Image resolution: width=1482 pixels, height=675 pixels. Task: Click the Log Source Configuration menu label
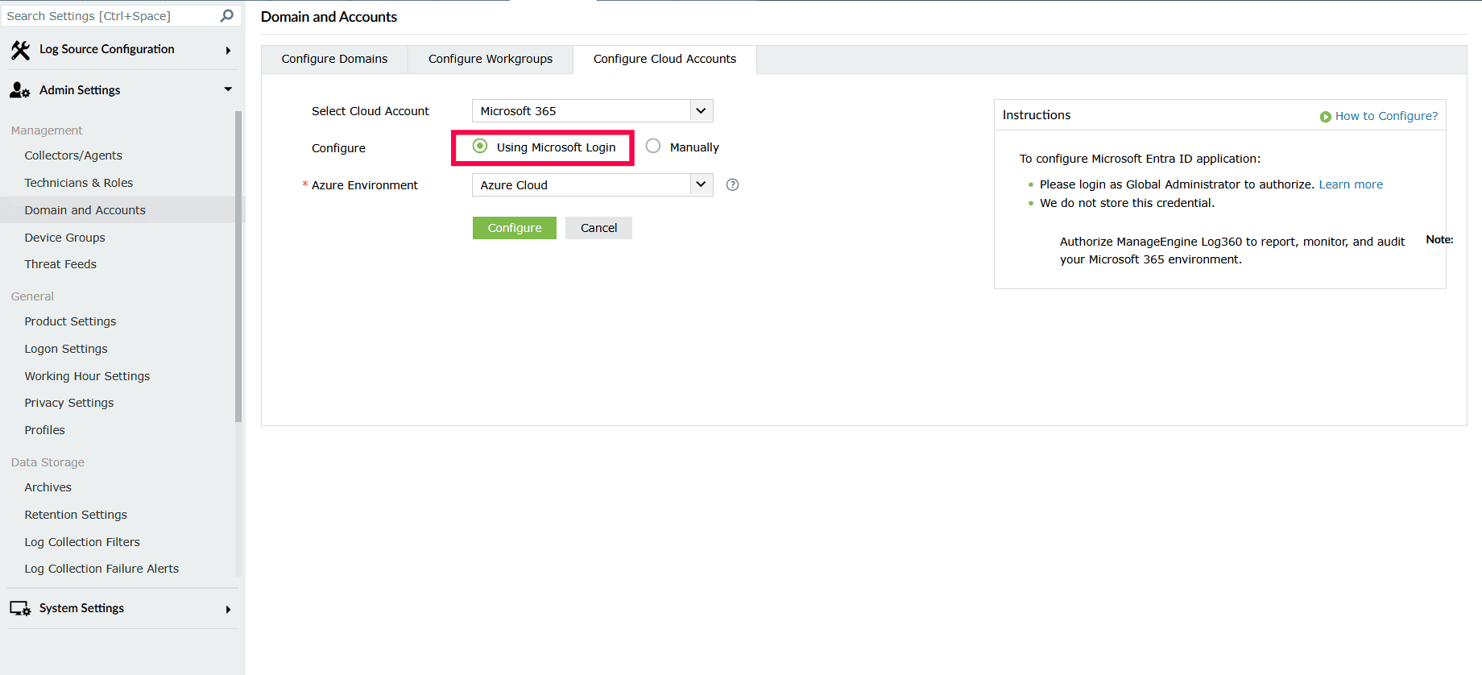point(107,49)
